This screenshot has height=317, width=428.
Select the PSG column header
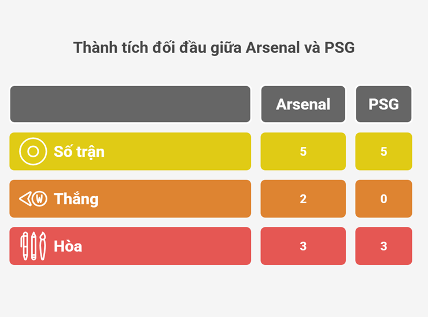tap(383, 104)
